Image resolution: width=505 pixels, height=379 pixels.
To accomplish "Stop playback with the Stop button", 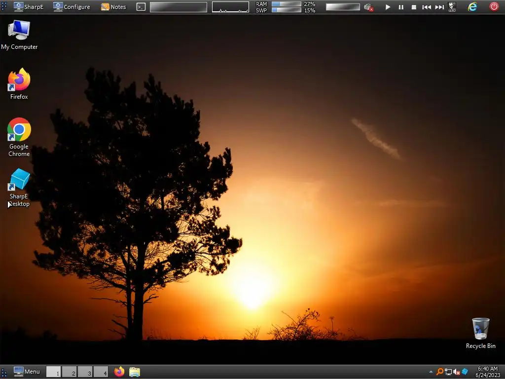I will 414,7.
